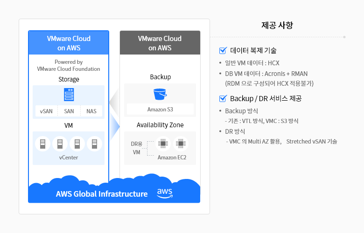Image resolution: width=364 pixels, height=233 pixels.
Task: Click the first vCenter VM server icon
Action: (43, 144)
